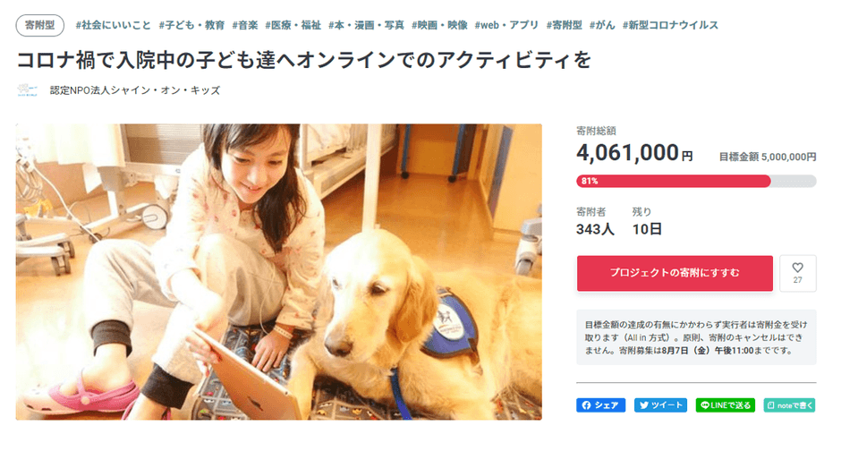Select the #医療・福祉 tag
The width and height of the screenshot is (841, 451).
pos(293,25)
